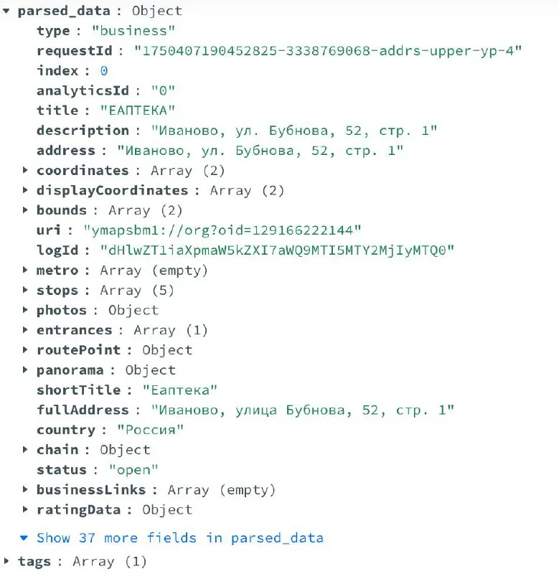Expand the metro array
The image size is (559, 574).
tap(26, 270)
